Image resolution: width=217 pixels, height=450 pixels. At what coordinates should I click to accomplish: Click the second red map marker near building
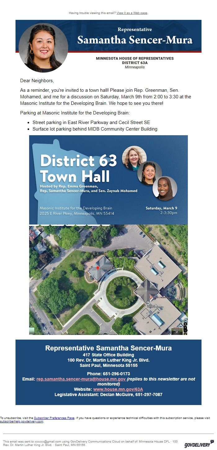pyautogui.click(x=151, y=297)
